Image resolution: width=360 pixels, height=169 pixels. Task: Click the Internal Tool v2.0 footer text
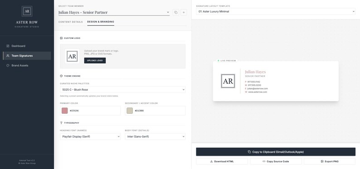coord(27,160)
